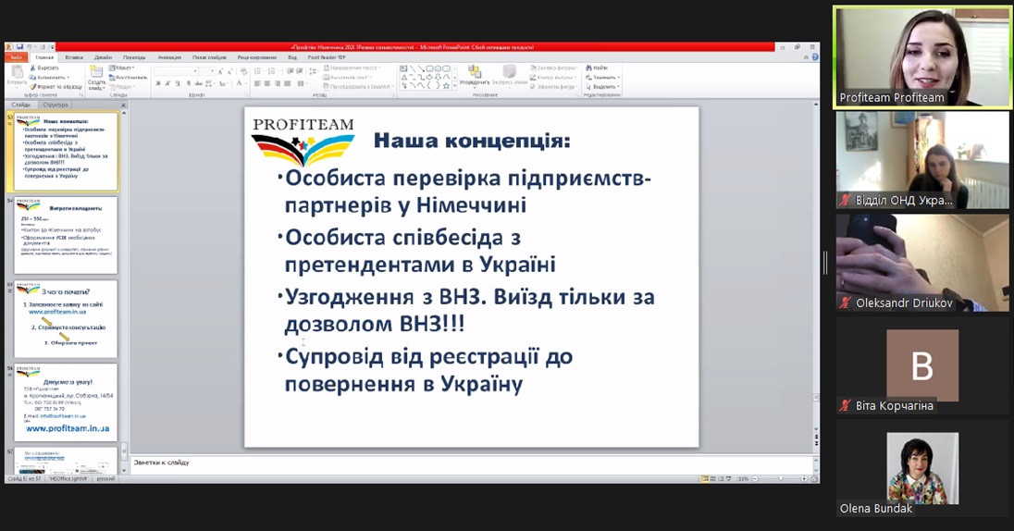Screen dimensions: 1014x531
Task: Open the Файл (File) tab
Action: click(16, 57)
